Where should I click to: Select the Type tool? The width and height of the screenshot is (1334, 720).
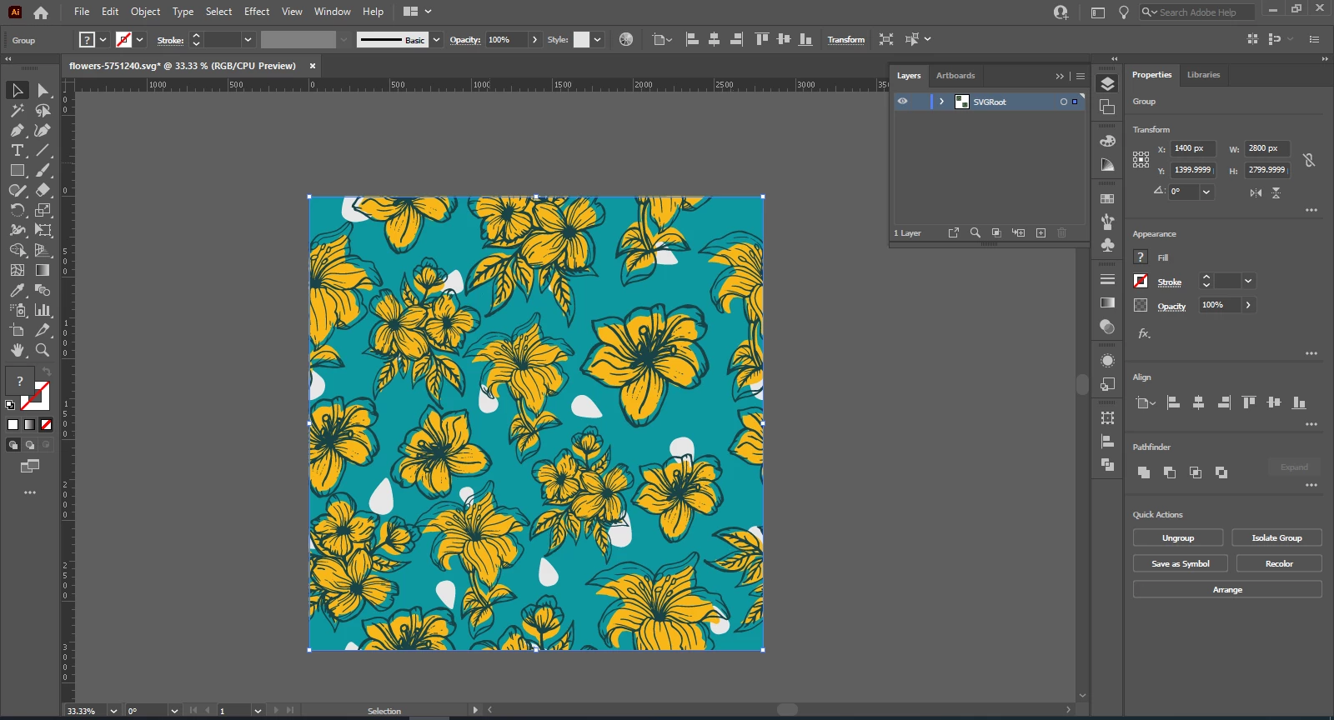(17, 151)
